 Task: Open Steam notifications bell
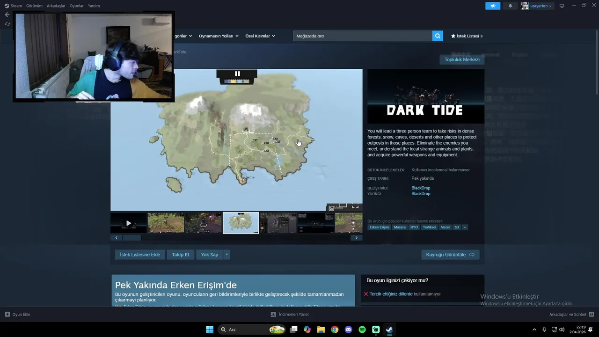[x=510, y=6]
